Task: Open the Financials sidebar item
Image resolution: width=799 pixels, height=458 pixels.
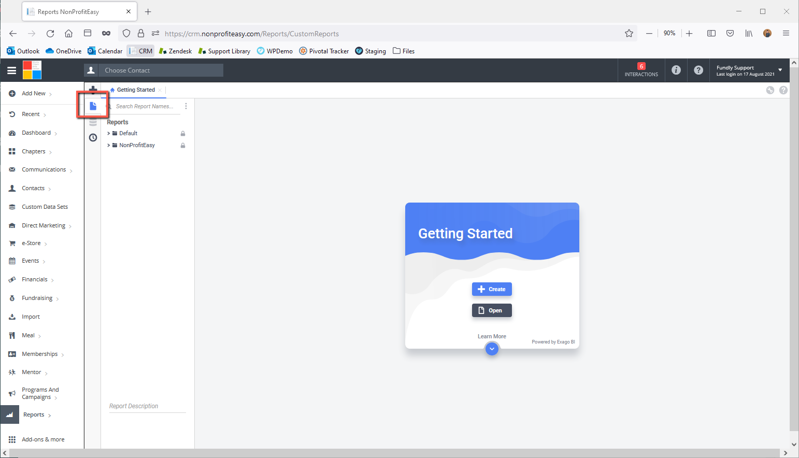Action: coord(35,280)
